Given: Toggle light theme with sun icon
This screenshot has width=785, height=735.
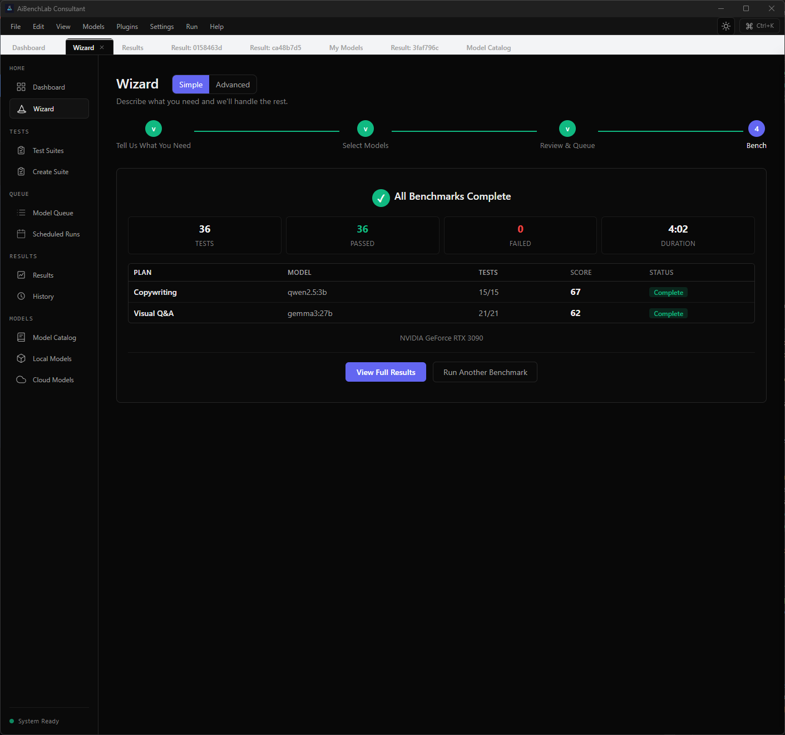Looking at the screenshot, I should [726, 26].
